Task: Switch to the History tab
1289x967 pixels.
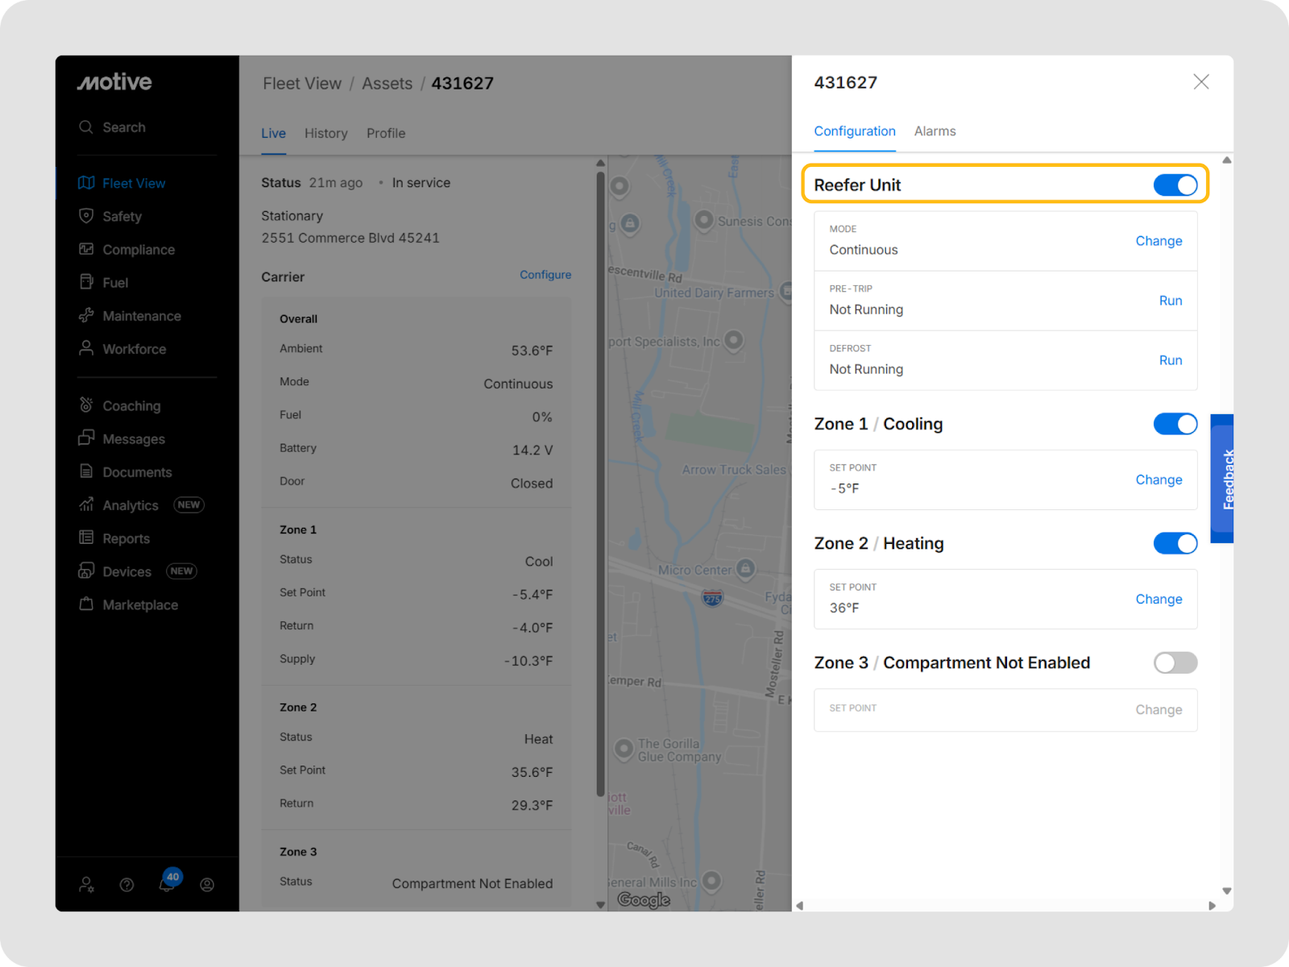Action: pyautogui.click(x=325, y=134)
